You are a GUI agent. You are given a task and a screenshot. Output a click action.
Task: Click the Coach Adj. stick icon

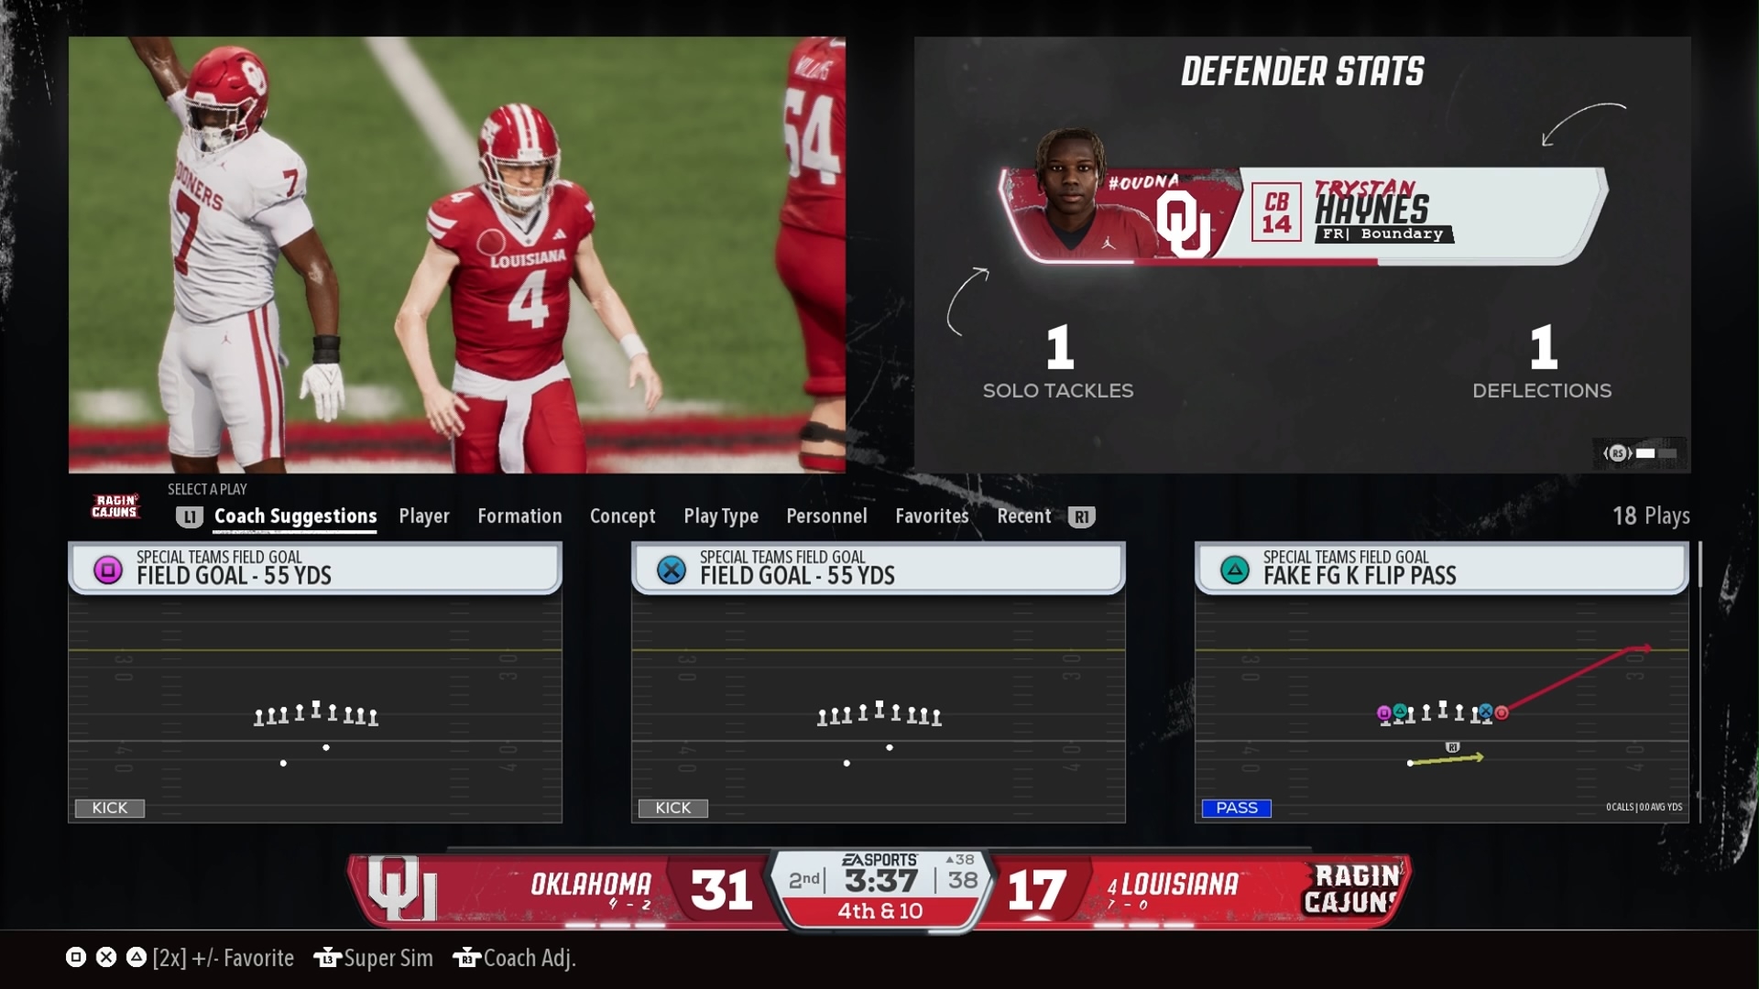click(466, 958)
